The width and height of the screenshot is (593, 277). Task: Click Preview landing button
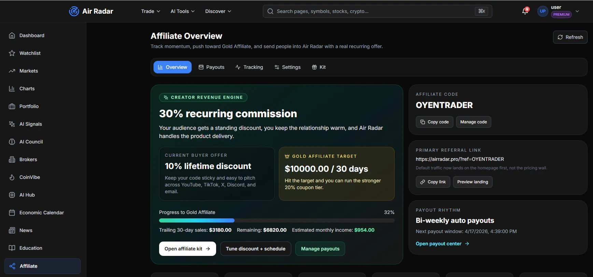472,182
